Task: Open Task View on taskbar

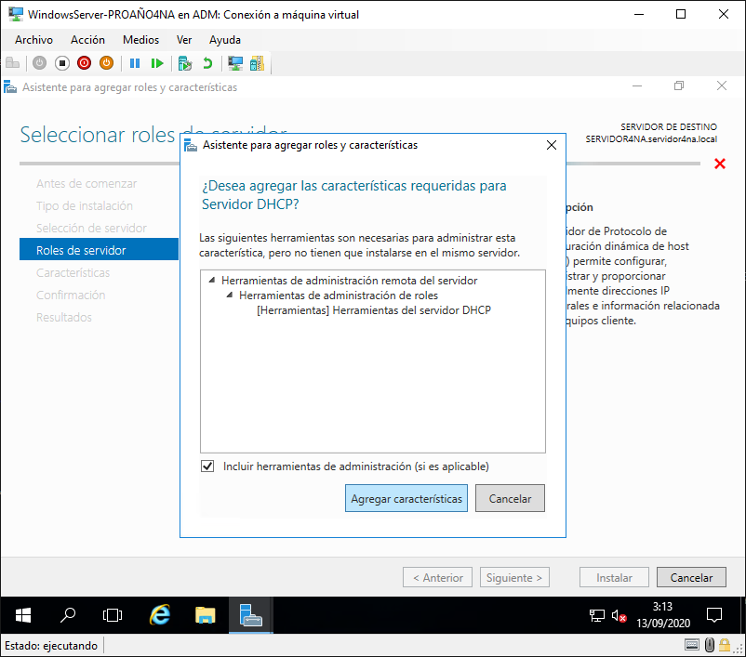Action: 113,615
